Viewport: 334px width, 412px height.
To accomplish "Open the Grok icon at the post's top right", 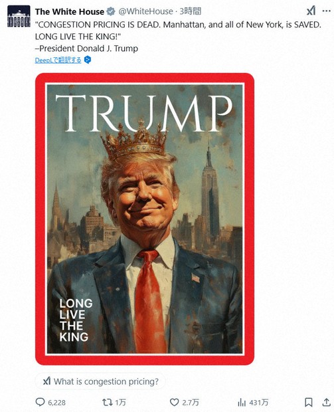I will [x=311, y=11].
